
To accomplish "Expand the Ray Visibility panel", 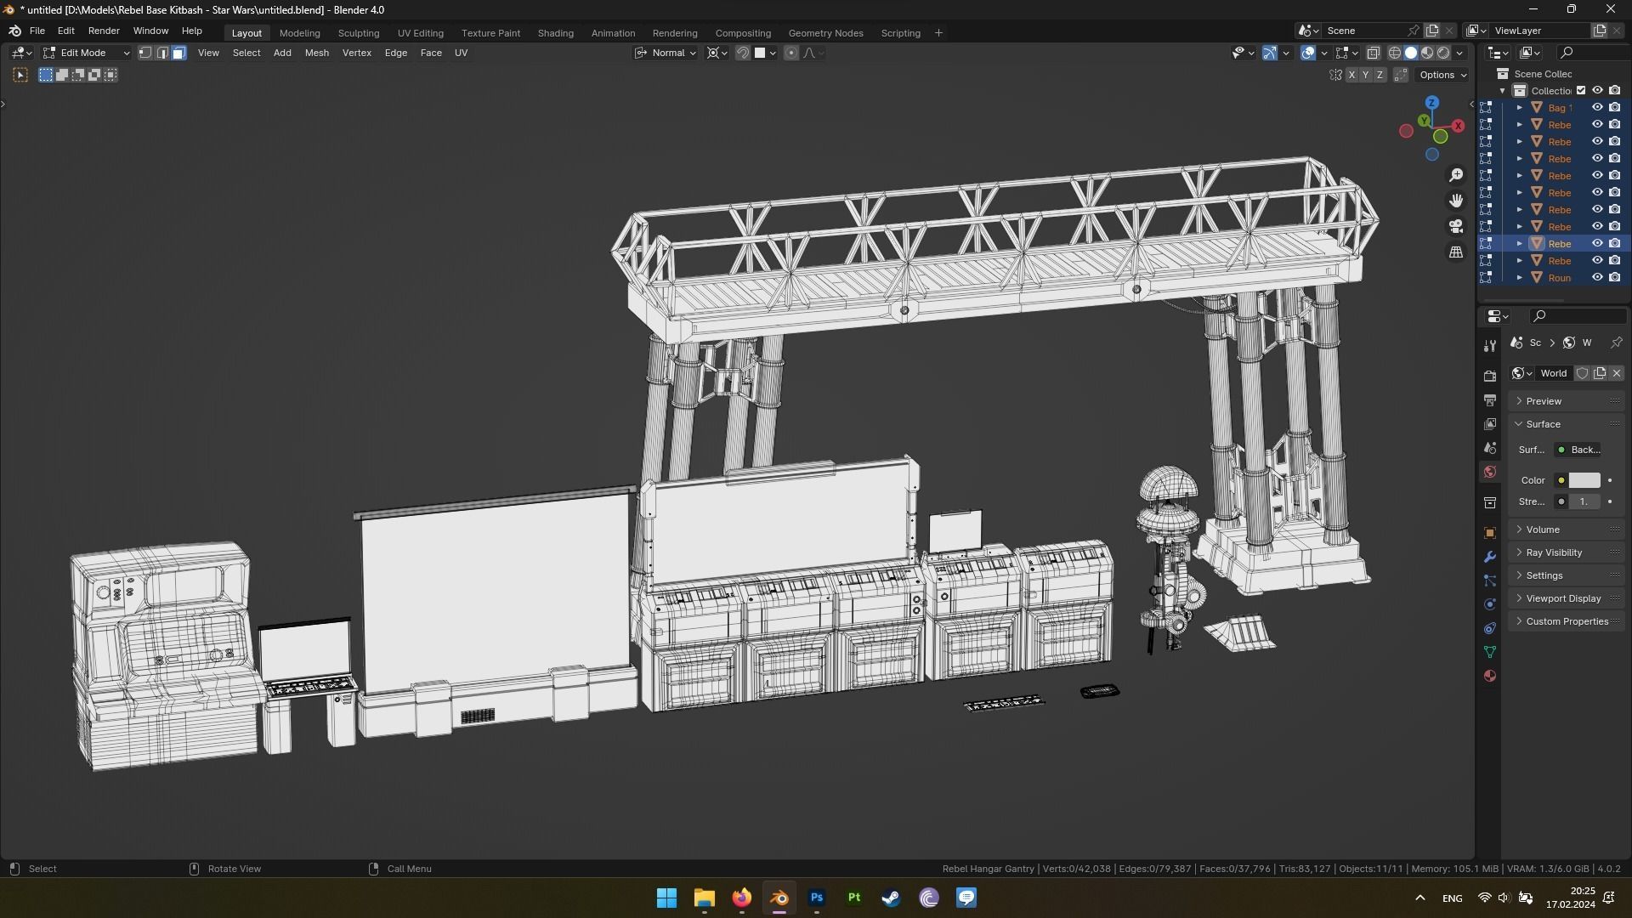I will coord(1567,552).
